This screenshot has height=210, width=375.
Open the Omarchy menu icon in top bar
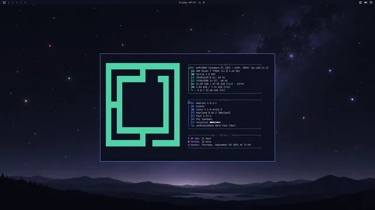point(4,2)
